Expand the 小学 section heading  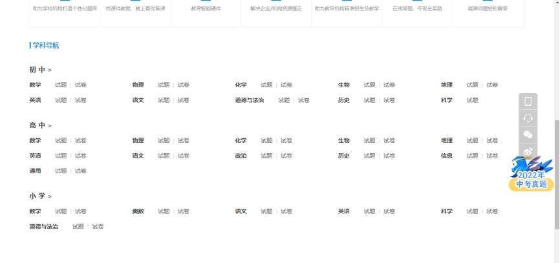pyautogui.click(x=40, y=196)
